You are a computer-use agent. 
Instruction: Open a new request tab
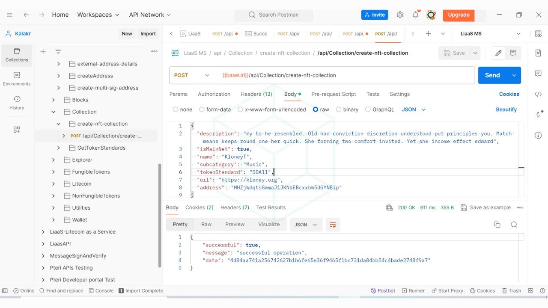(428, 34)
